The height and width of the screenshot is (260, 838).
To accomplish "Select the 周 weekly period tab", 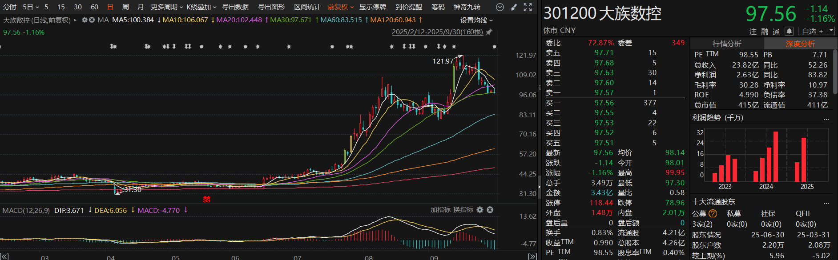I will [125, 7].
